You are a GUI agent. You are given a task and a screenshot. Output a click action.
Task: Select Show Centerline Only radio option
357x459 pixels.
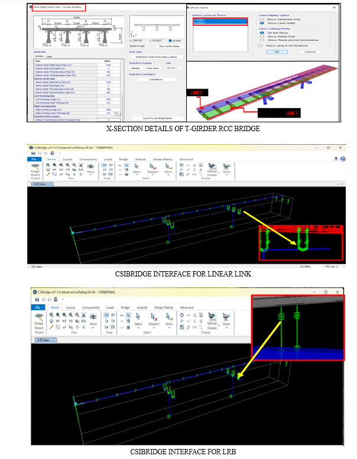(x=262, y=19)
